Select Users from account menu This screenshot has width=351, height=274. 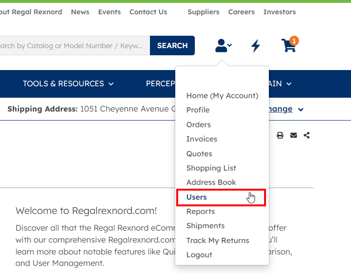coord(221,197)
